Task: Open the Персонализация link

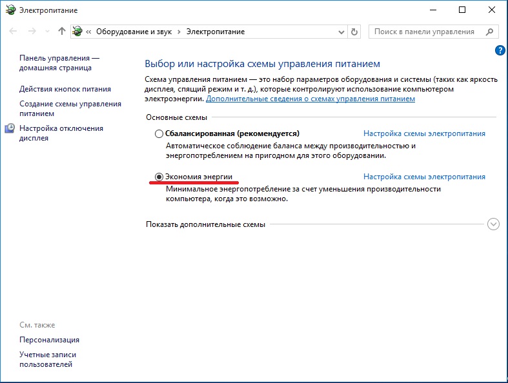Action: [49, 340]
